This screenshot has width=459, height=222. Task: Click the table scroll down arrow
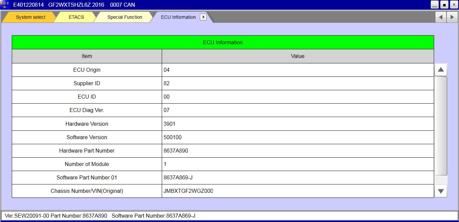pos(441,191)
